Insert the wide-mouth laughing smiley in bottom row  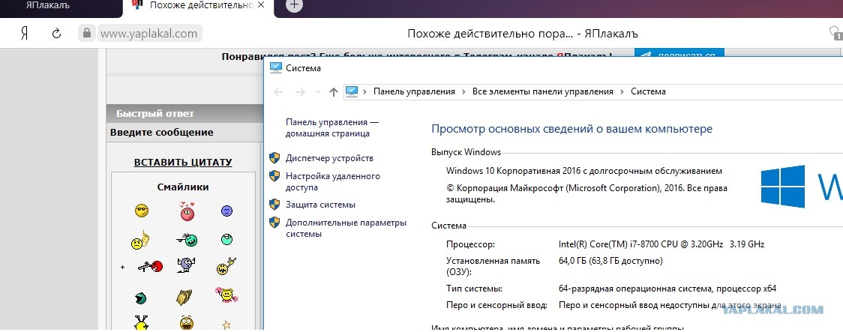point(186,323)
